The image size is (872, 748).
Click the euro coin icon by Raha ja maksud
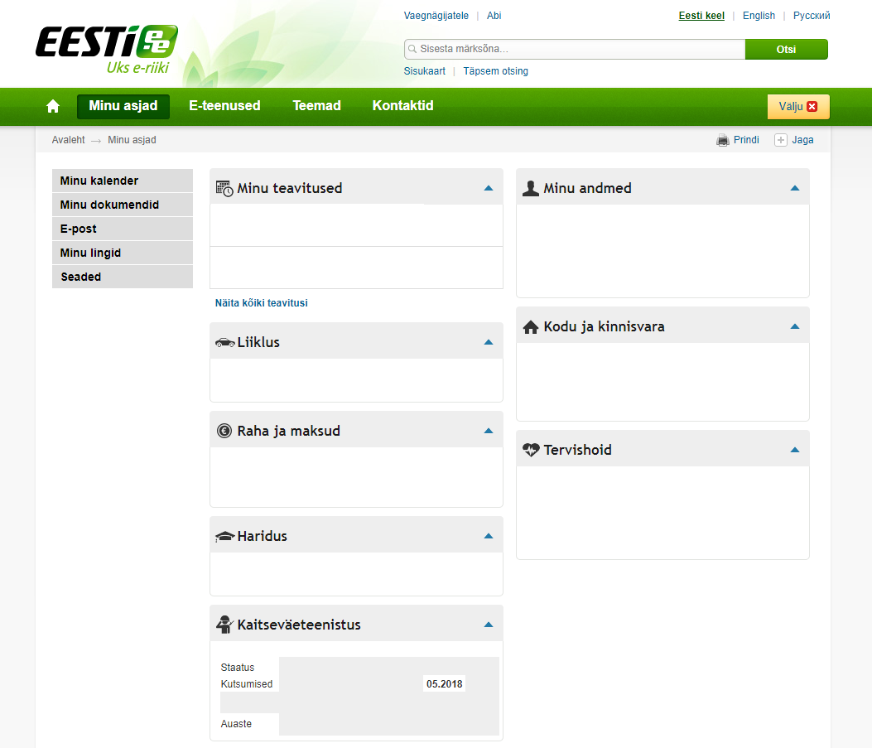(224, 431)
